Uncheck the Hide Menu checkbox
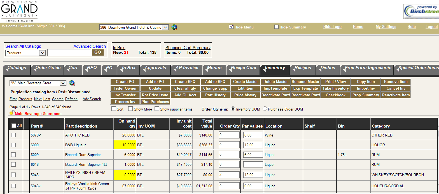The image size is (439, 194). coord(231,27)
